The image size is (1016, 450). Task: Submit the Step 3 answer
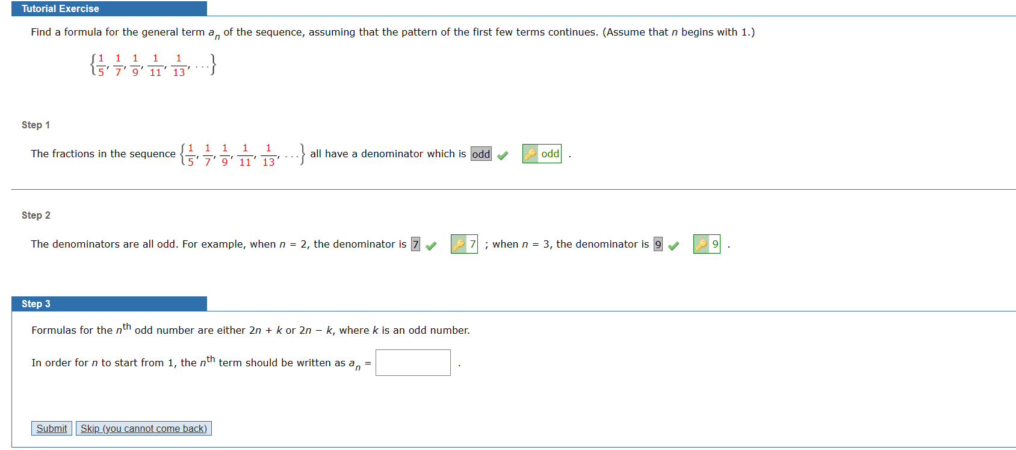51,428
